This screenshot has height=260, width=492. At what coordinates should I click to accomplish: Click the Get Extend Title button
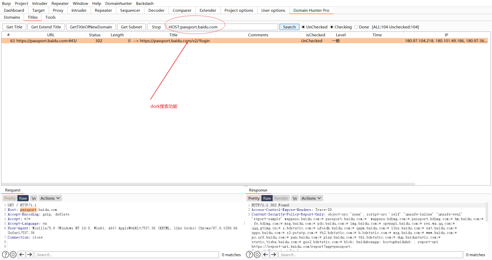(46, 27)
